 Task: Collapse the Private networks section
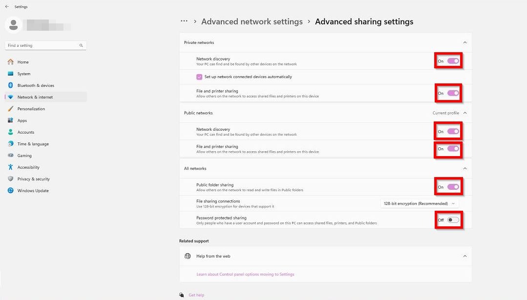click(x=464, y=43)
